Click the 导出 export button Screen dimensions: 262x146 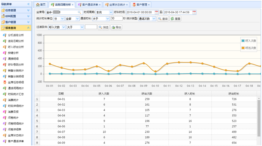(116, 27)
